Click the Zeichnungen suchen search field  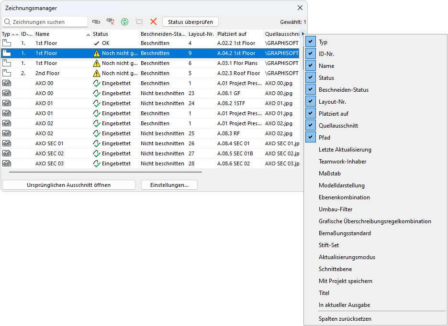pos(45,22)
